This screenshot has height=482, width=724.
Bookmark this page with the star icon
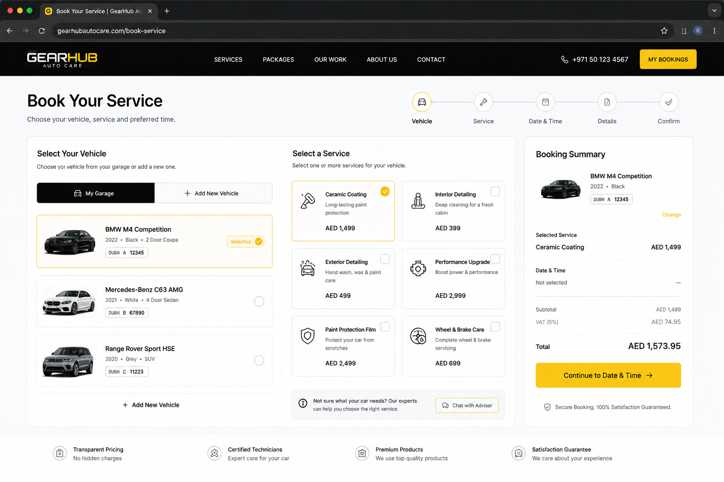click(664, 31)
